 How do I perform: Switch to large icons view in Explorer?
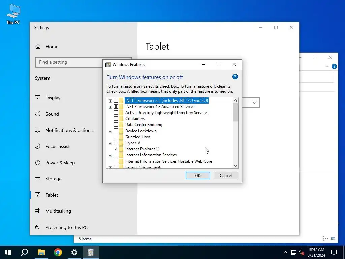[x=333, y=238]
